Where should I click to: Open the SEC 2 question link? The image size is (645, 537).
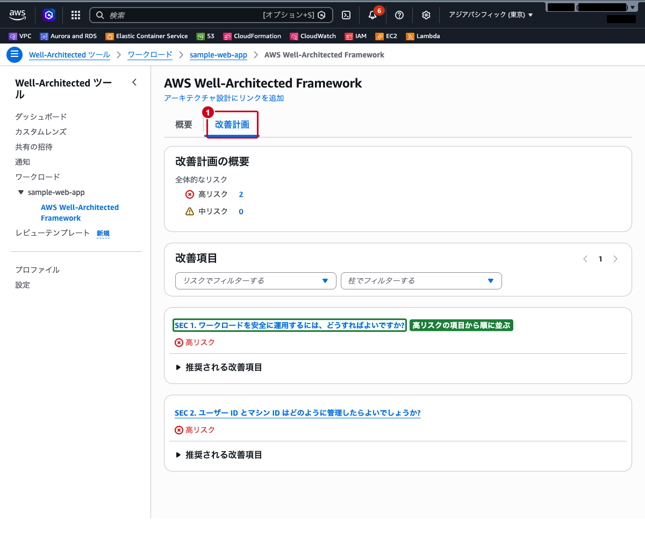pyautogui.click(x=298, y=413)
